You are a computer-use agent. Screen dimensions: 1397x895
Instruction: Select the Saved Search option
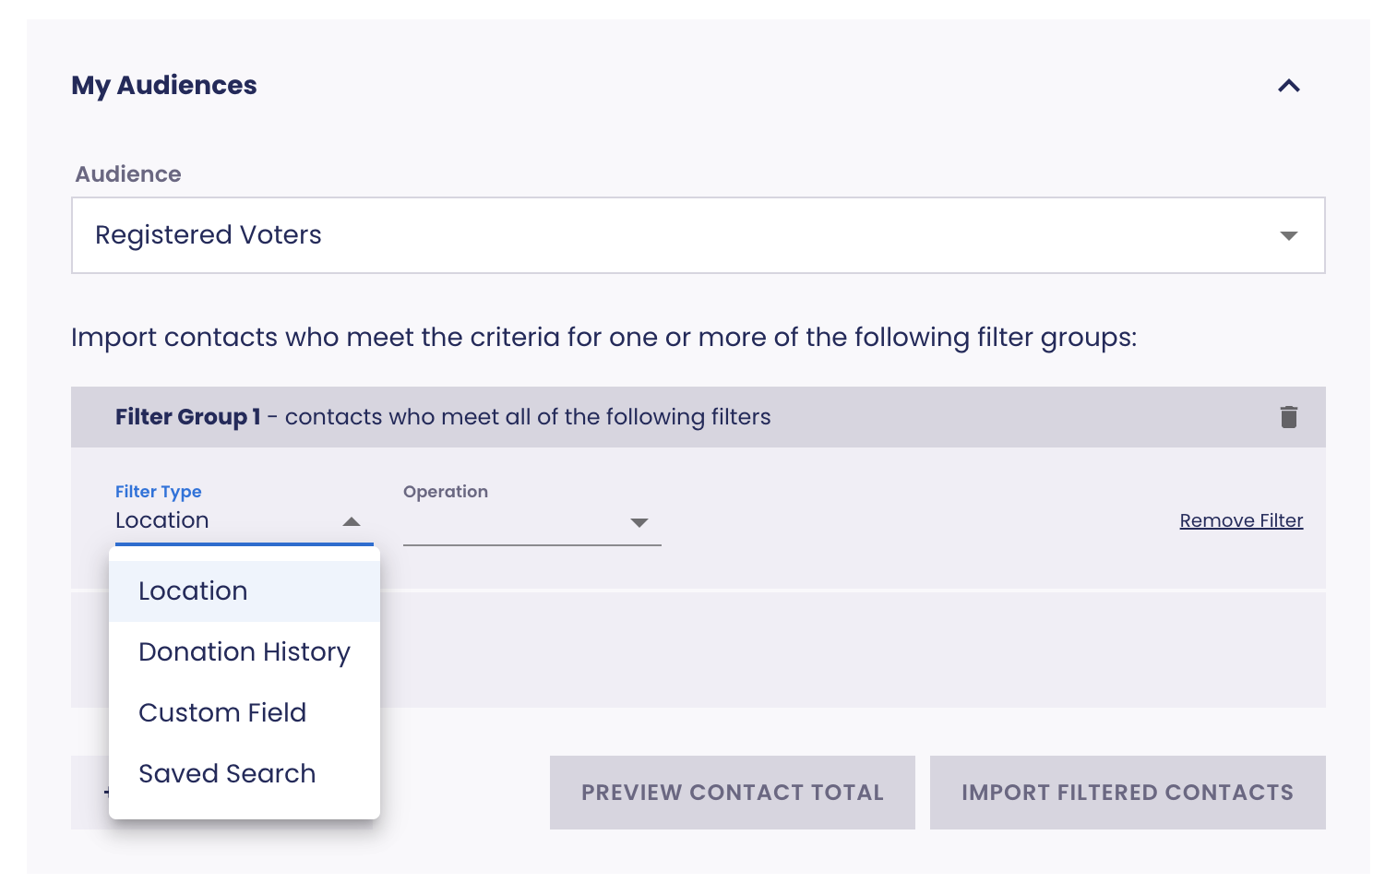227,774
